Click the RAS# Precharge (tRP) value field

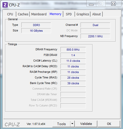point(73,72)
